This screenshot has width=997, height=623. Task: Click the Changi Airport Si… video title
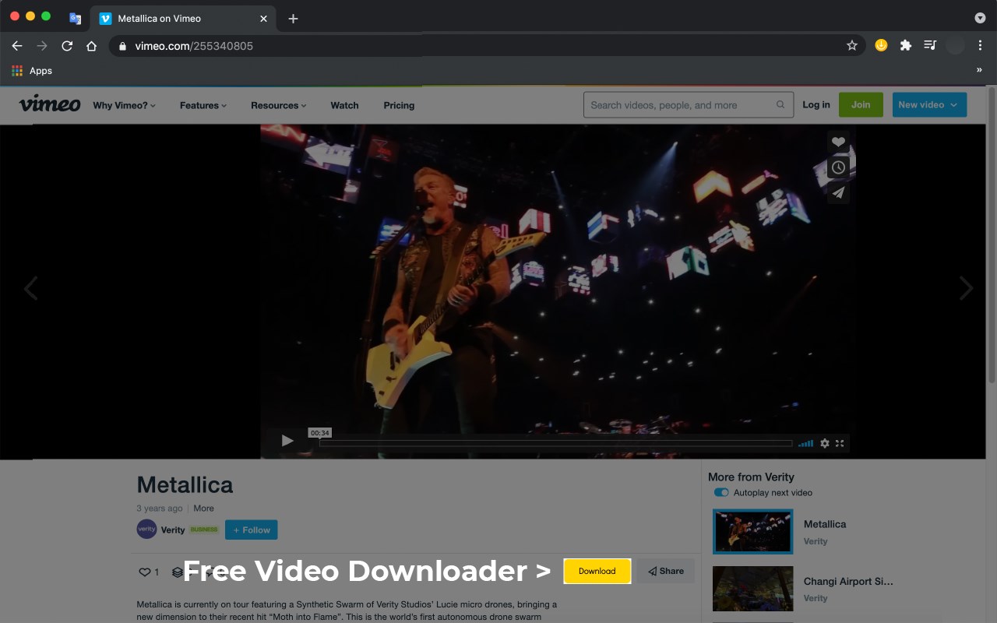[x=848, y=581]
